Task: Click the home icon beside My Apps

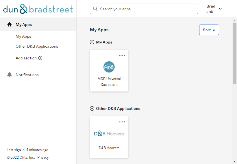Action: point(9,24)
